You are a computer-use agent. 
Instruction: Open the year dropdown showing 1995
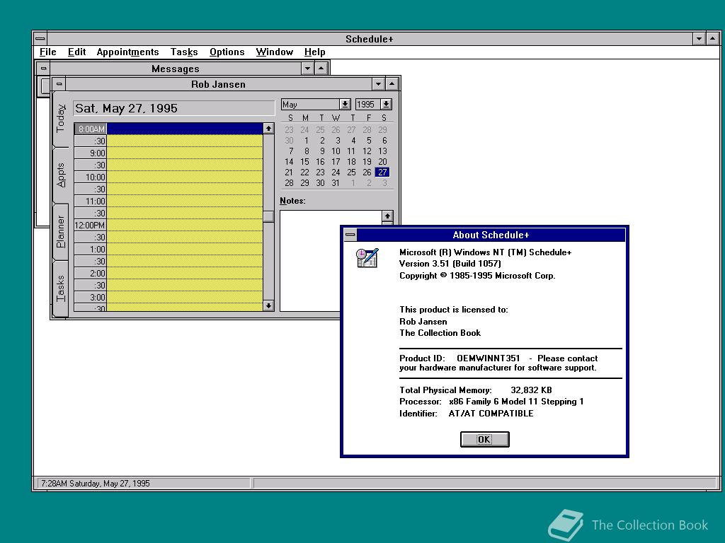386,105
